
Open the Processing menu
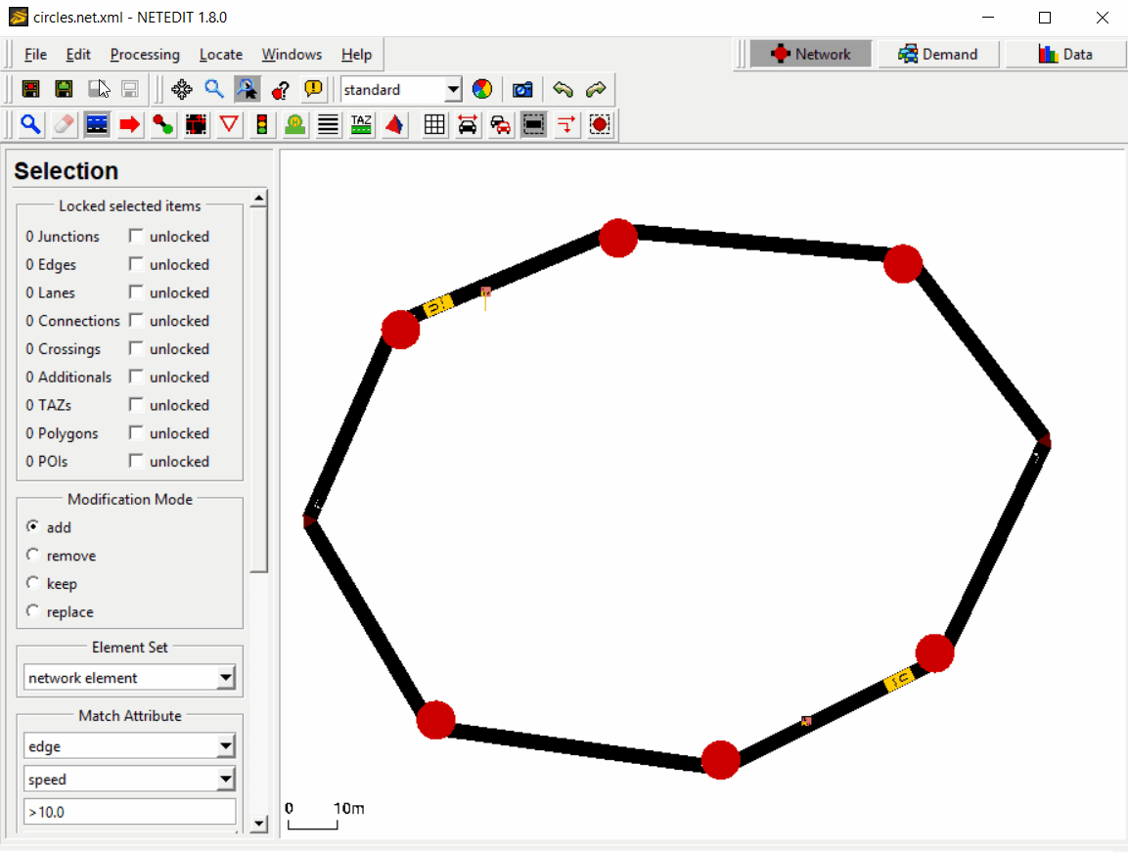click(145, 55)
